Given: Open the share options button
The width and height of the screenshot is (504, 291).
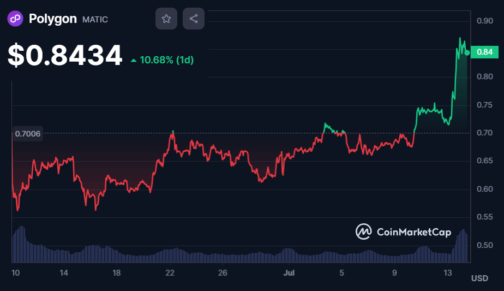Looking at the screenshot, I should (194, 19).
